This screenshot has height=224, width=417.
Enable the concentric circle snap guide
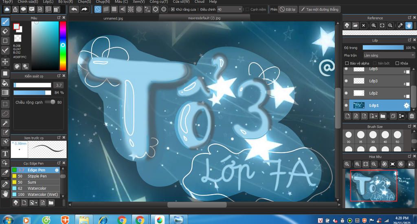point(139,9)
